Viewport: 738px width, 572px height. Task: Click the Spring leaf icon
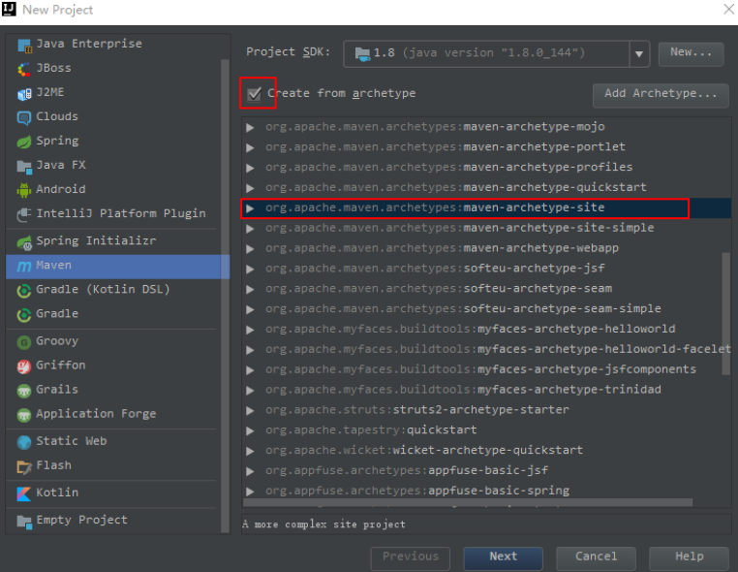tap(24, 142)
